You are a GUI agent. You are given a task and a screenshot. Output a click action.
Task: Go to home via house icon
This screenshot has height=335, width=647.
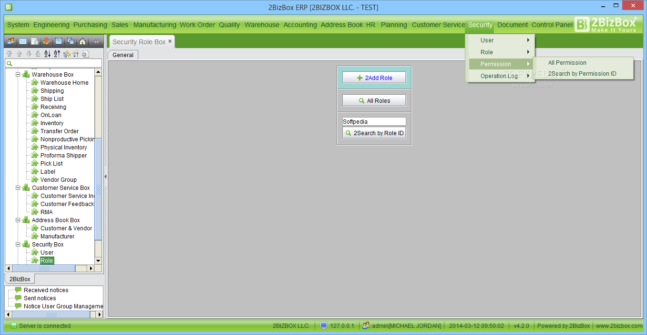point(82,41)
